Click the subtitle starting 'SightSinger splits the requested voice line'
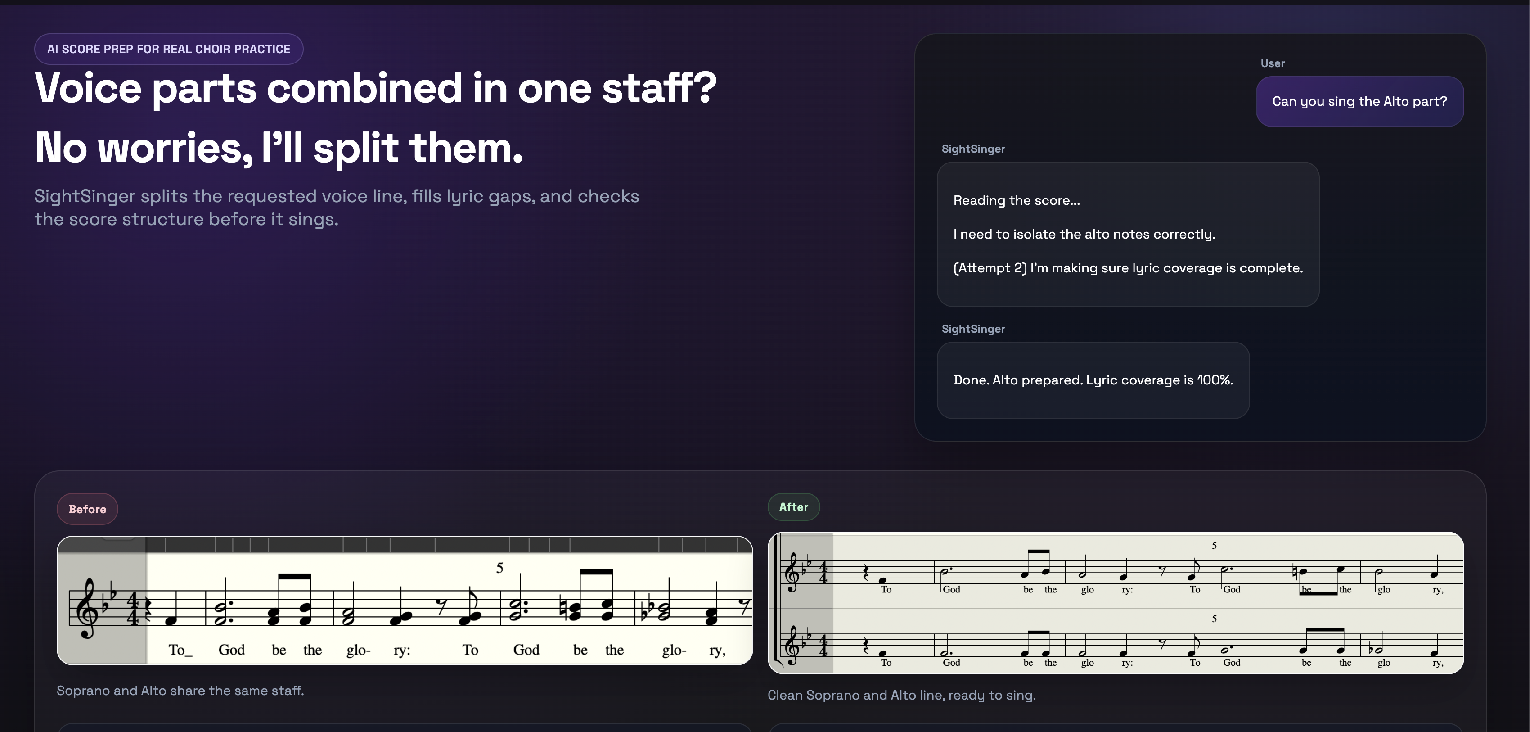The image size is (1530, 732). (x=337, y=208)
